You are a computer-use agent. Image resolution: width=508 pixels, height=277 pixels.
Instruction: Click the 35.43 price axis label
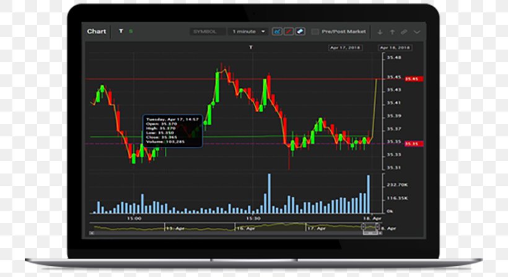coord(394,90)
